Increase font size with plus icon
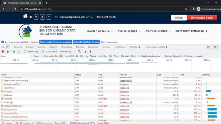Screen dimensions: 221x124 36,17
